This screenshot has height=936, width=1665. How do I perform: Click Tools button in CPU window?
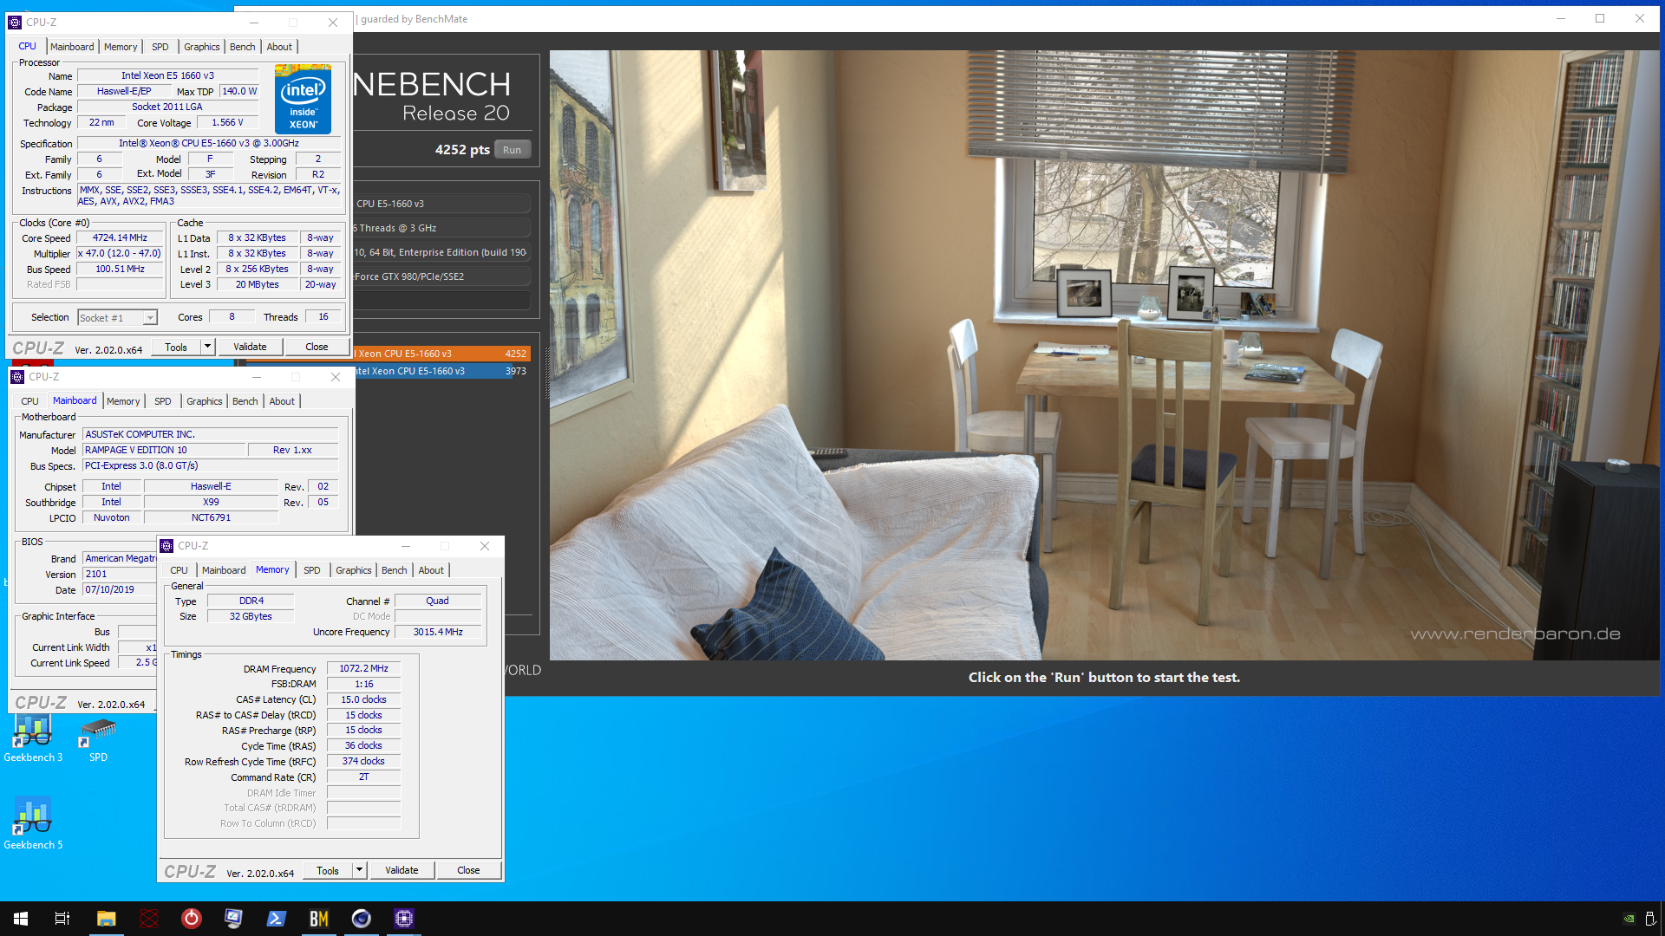176,347
